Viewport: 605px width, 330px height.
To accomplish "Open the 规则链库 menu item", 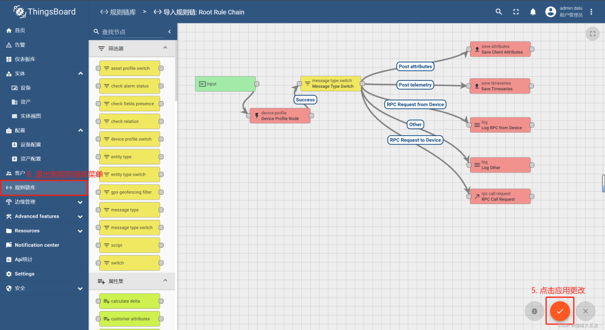I will click(x=44, y=187).
